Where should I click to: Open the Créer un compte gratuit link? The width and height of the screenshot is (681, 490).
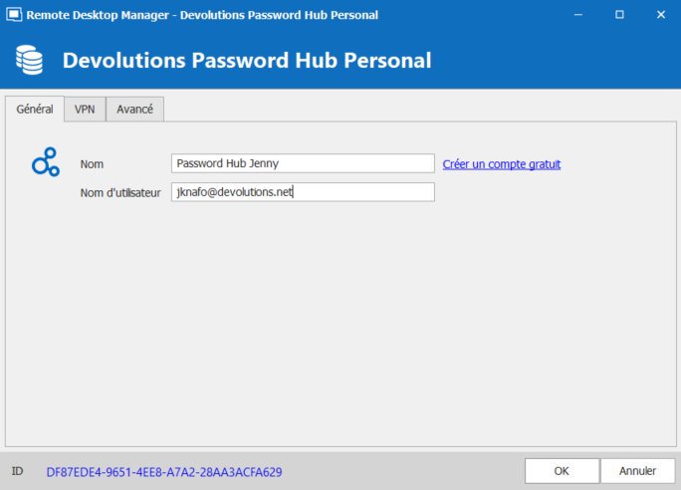[x=502, y=163]
